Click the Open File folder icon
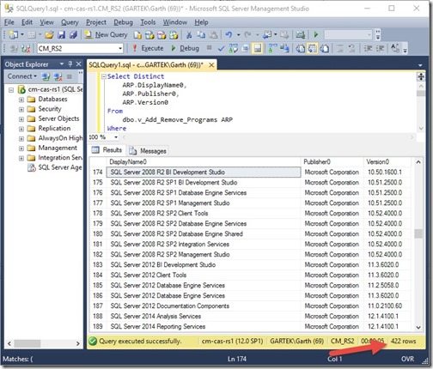Image resolution: width=433 pixels, height=369 pixels. coord(49,35)
